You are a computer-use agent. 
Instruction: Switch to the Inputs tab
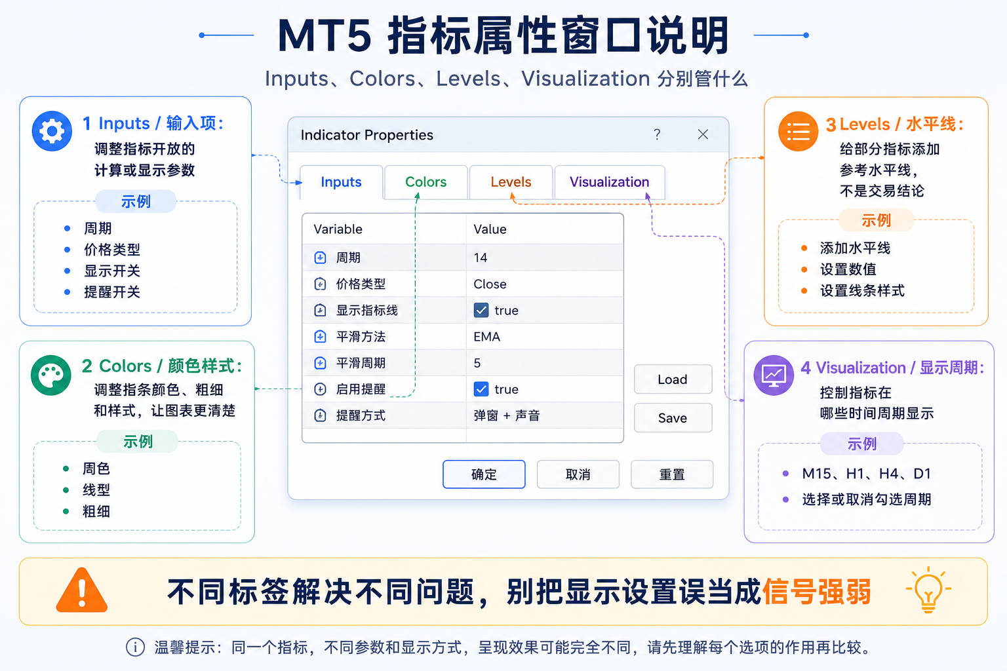341,182
